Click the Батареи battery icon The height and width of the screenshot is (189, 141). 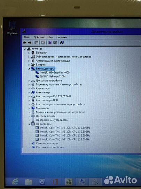tap(33, 65)
